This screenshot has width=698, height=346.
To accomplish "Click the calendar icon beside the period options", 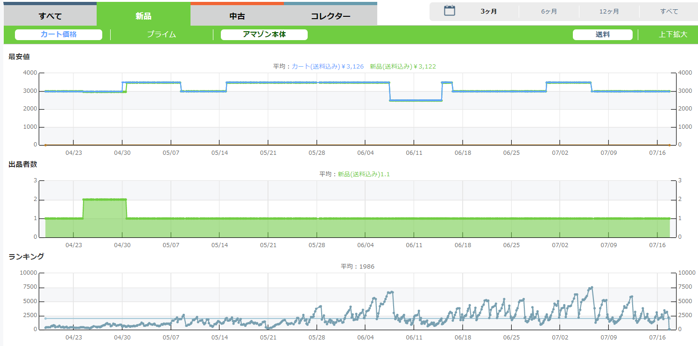I will (449, 11).
